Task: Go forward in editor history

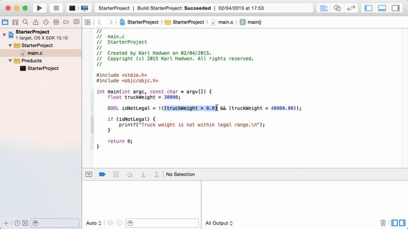Action: click(111, 22)
